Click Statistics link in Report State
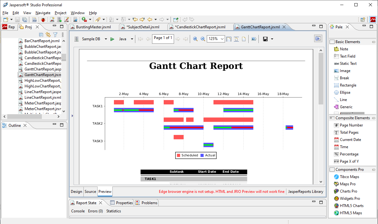 coord(114,211)
